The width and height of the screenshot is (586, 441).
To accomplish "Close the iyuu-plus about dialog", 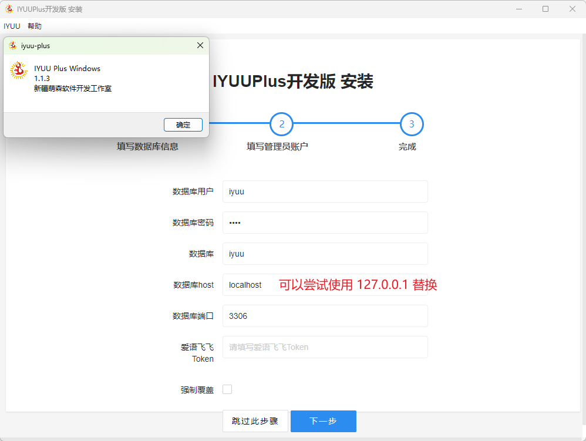I will 200,45.
